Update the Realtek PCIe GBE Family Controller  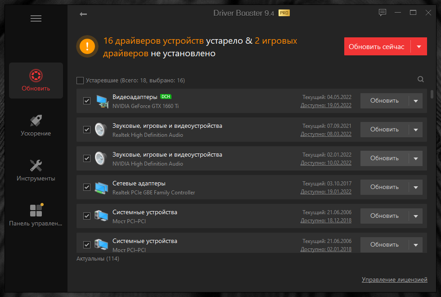coord(384,187)
